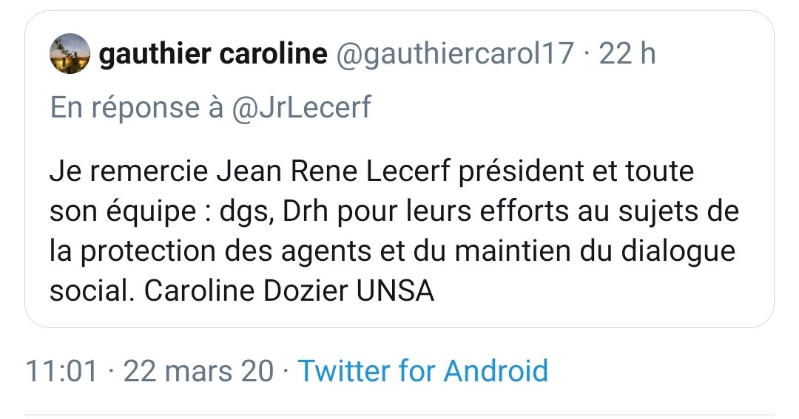Click the 'En réponse à' label
799x419 pixels.
(x=137, y=107)
